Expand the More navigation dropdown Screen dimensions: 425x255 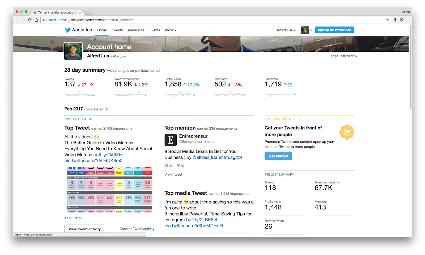[171, 30]
